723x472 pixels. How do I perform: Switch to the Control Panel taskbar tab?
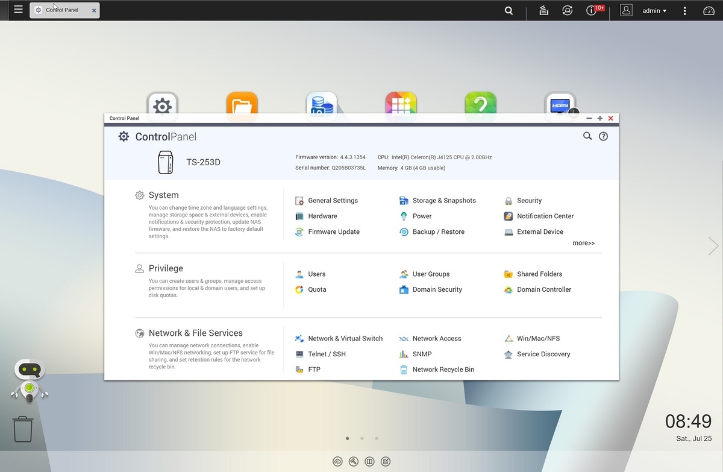[x=64, y=10]
